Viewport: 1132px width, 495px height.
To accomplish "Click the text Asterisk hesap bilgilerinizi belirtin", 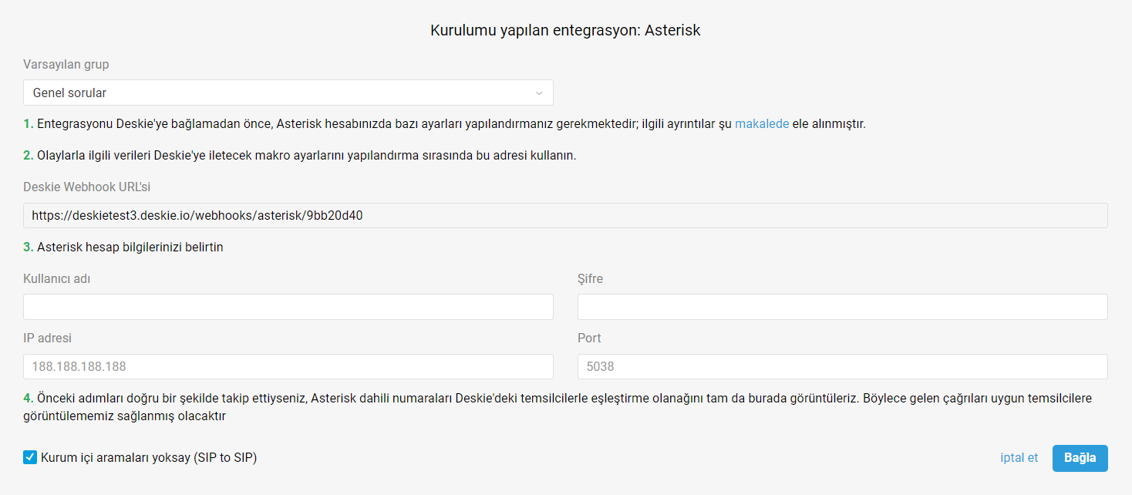I will (130, 247).
